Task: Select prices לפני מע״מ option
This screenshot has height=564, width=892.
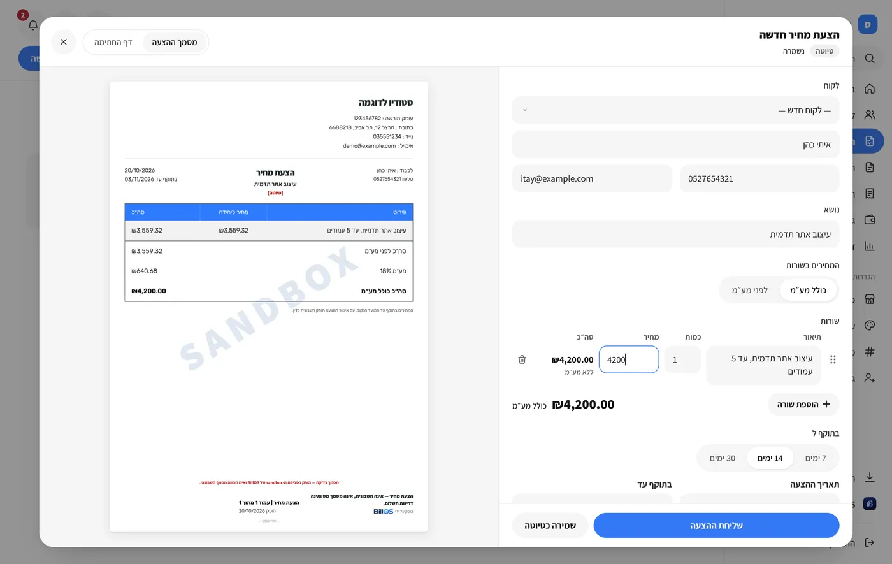Action: [x=750, y=290]
